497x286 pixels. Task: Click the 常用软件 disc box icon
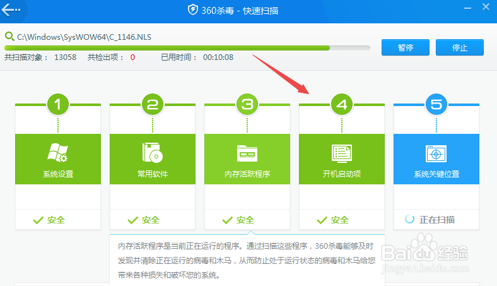[x=153, y=153]
